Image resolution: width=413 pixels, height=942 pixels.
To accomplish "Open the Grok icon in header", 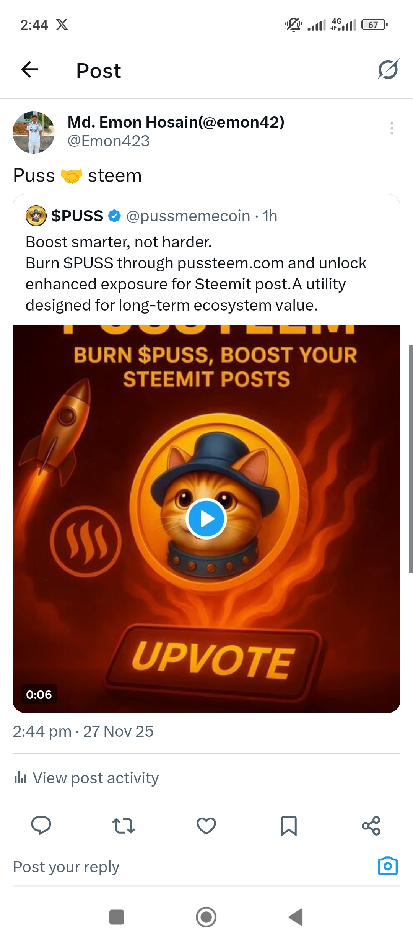I will pos(388,70).
